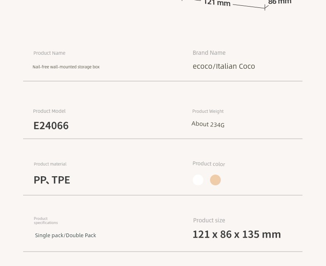Click the Product Model label
Image resolution: width=326 pixels, height=266 pixels.
click(x=49, y=111)
